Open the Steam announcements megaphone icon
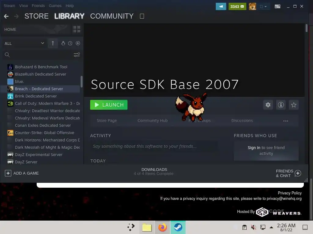 pyautogui.click(x=221, y=6)
